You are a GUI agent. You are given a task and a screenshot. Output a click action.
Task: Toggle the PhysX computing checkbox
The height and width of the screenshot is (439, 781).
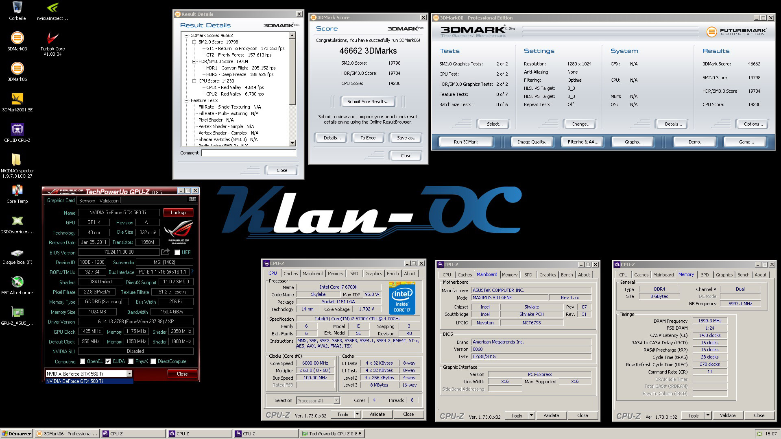[131, 361]
